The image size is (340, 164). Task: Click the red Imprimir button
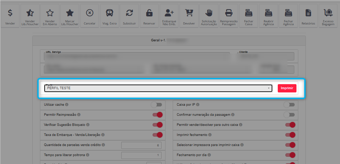point(287,88)
